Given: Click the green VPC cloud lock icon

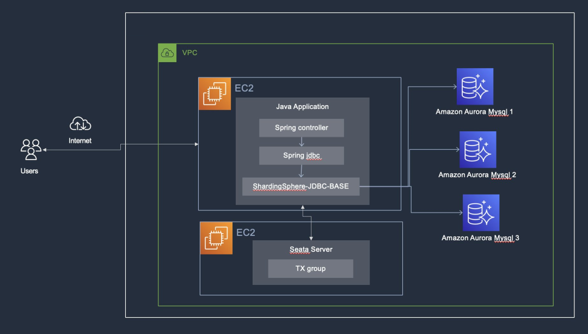Looking at the screenshot, I should [167, 53].
